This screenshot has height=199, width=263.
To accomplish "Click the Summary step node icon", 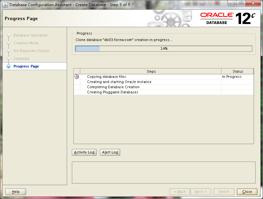I will pos(8,58).
